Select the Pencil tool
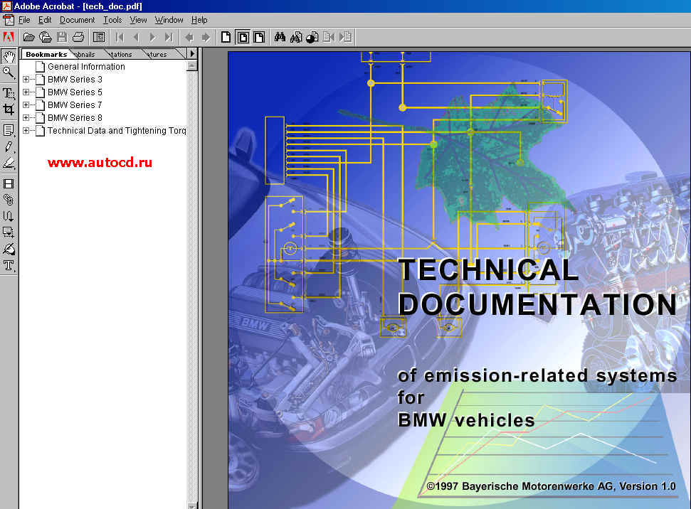The width and height of the screenshot is (691, 509). tap(9, 146)
